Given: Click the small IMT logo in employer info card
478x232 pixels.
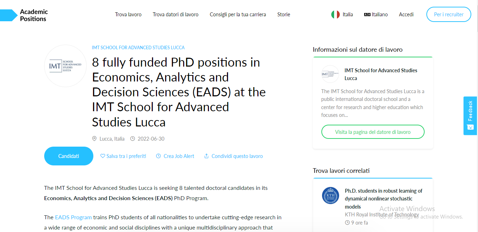Looking at the screenshot, I should [x=330, y=74].
